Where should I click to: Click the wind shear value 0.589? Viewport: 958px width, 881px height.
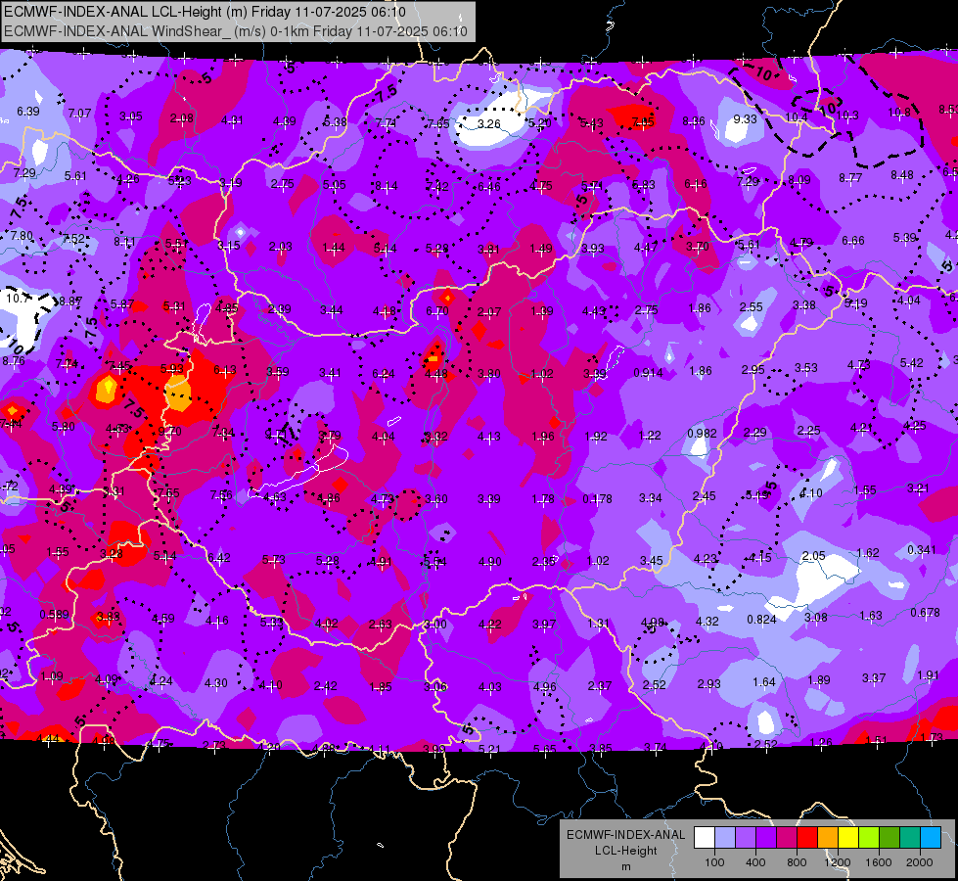point(54,615)
